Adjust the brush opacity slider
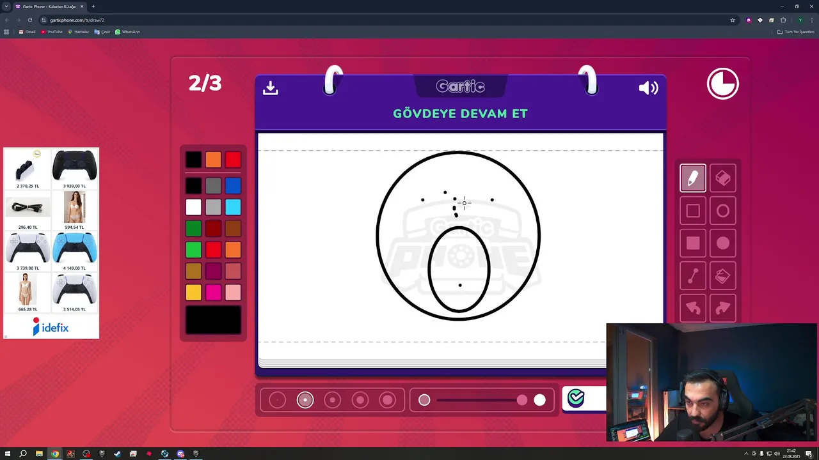 [482, 400]
